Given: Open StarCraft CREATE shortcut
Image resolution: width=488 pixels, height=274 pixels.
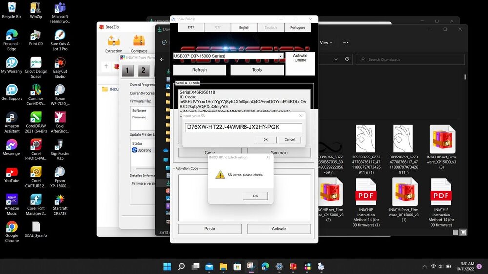Looking at the screenshot, I should 60,204.
